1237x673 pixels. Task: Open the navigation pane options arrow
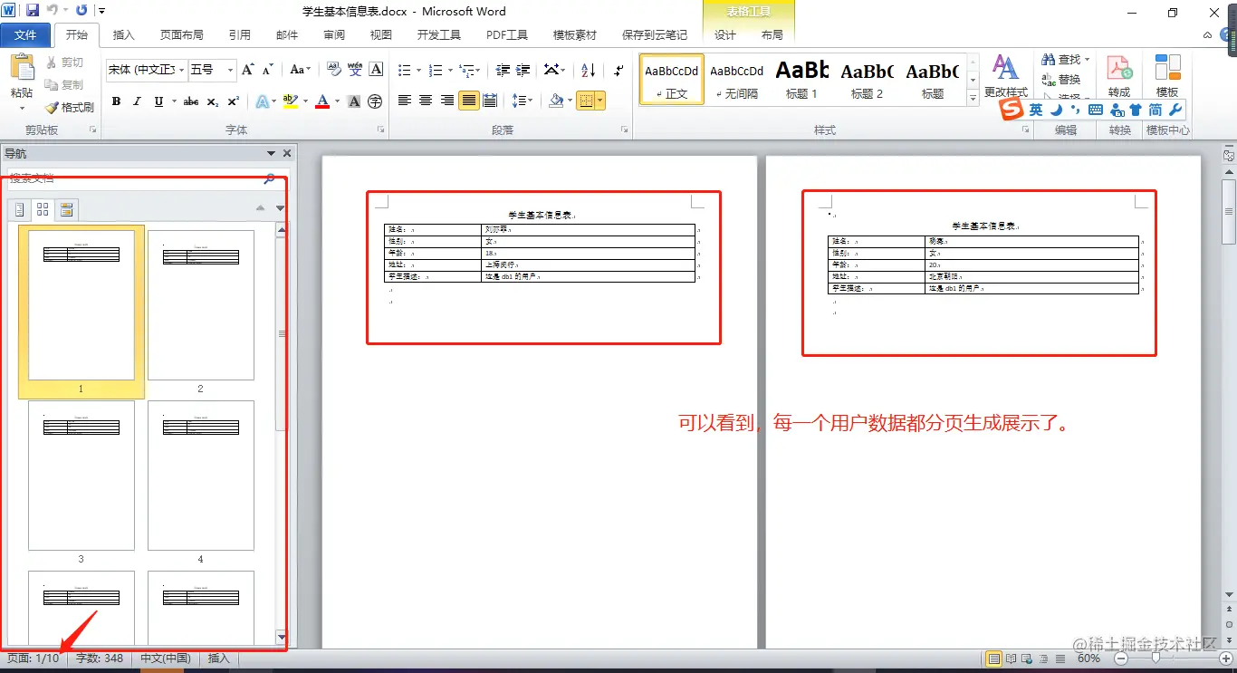tap(271, 154)
